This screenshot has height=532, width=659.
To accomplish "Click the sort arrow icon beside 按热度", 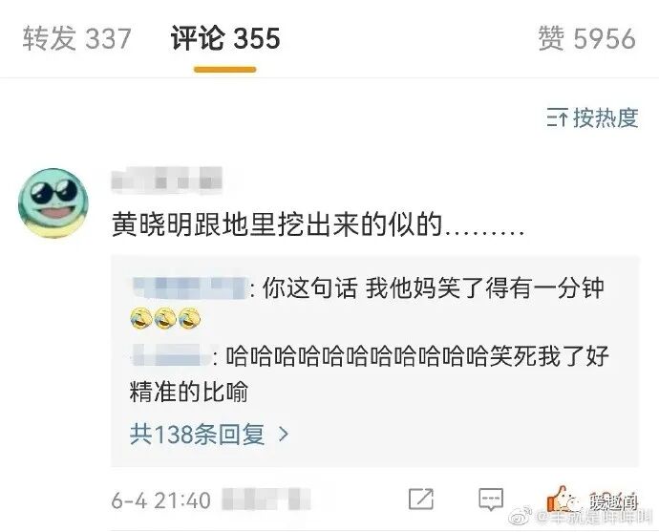I will pyautogui.click(x=558, y=117).
